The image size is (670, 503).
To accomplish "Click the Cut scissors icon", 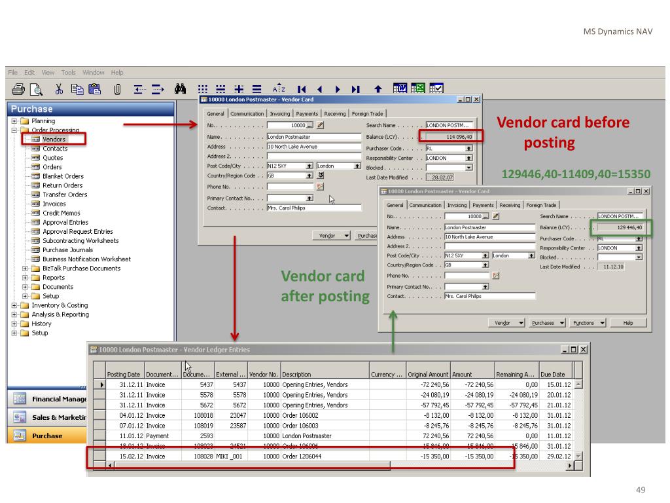I will 59,89.
